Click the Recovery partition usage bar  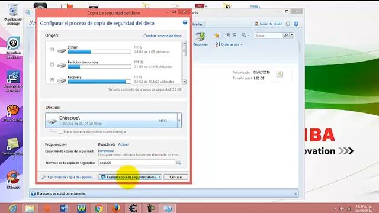[99, 82]
